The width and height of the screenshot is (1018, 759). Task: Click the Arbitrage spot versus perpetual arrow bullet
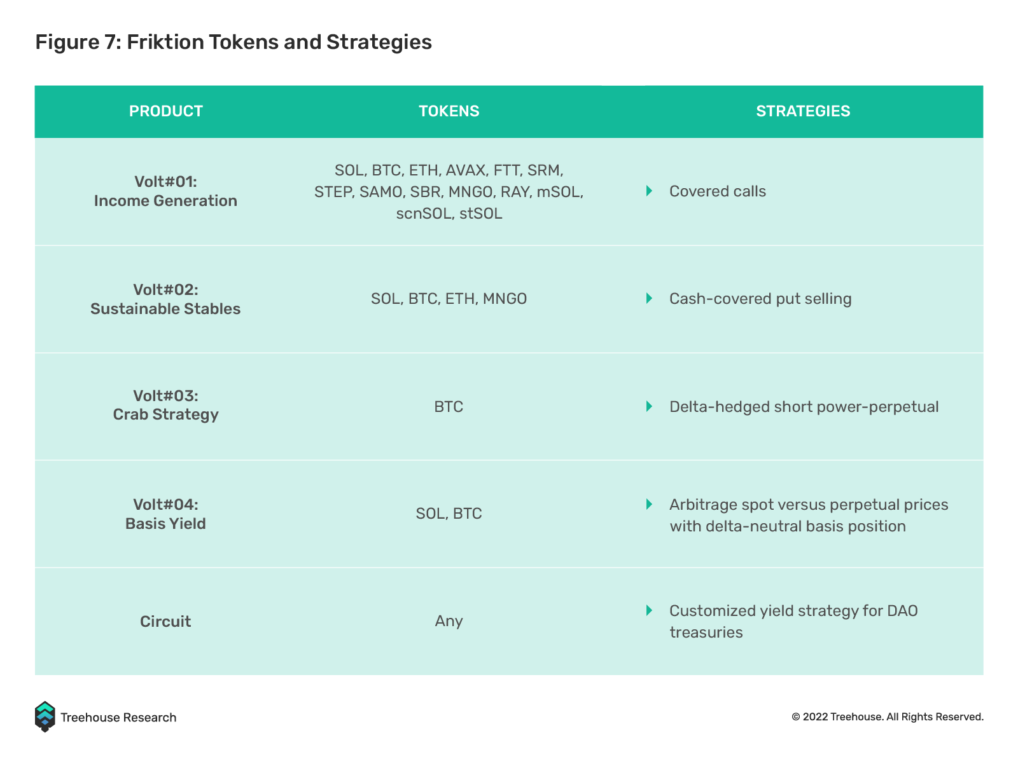pyautogui.click(x=649, y=504)
